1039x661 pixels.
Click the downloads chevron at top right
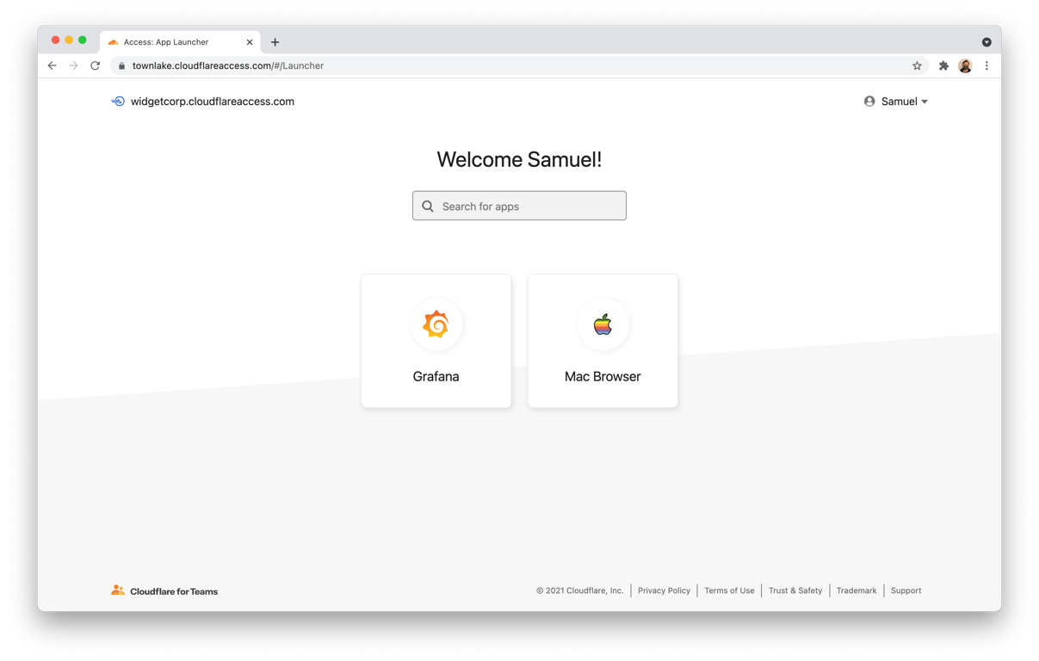click(x=986, y=41)
